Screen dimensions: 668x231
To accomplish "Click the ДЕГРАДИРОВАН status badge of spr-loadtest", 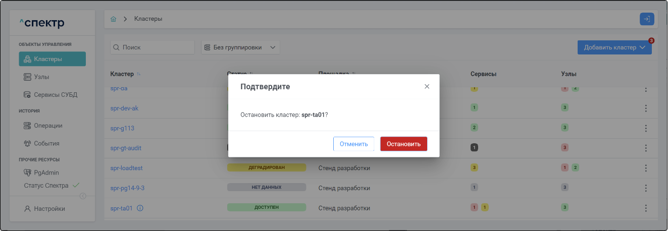I will coord(267,167).
